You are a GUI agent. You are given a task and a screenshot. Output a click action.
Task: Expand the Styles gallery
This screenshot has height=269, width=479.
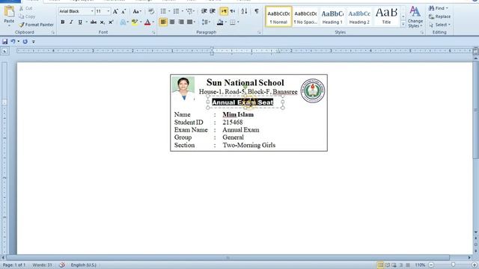pyautogui.click(x=403, y=24)
